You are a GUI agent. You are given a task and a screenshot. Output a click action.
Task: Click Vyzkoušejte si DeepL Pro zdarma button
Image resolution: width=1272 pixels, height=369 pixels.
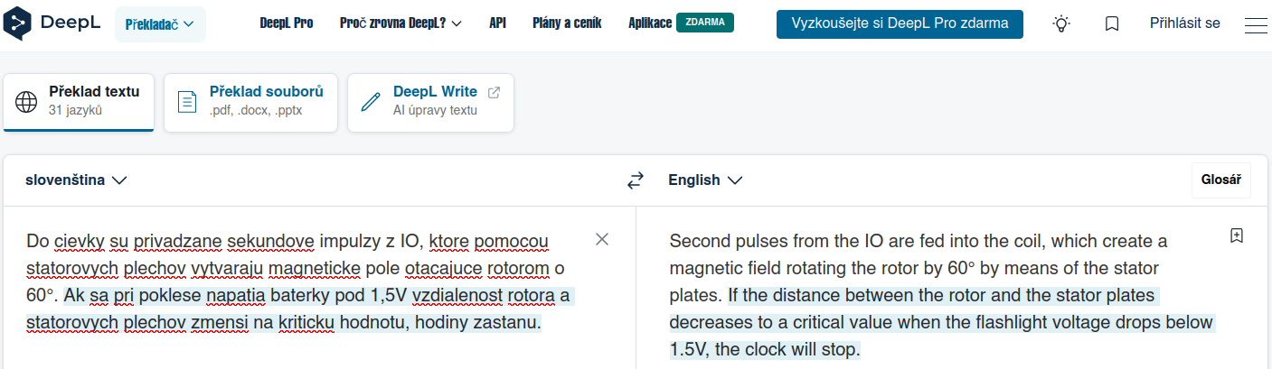900,23
